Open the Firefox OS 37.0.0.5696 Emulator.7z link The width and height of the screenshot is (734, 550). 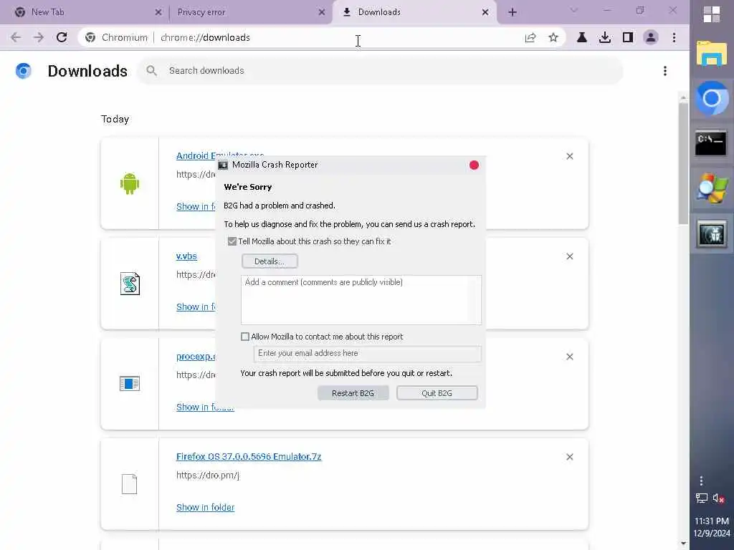(249, 456)
